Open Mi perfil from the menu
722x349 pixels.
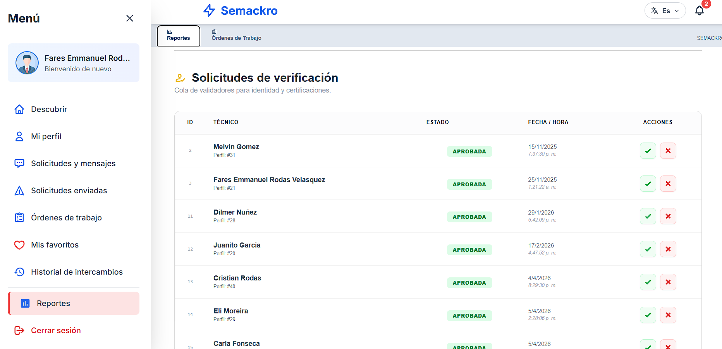(x=46, y=136)
